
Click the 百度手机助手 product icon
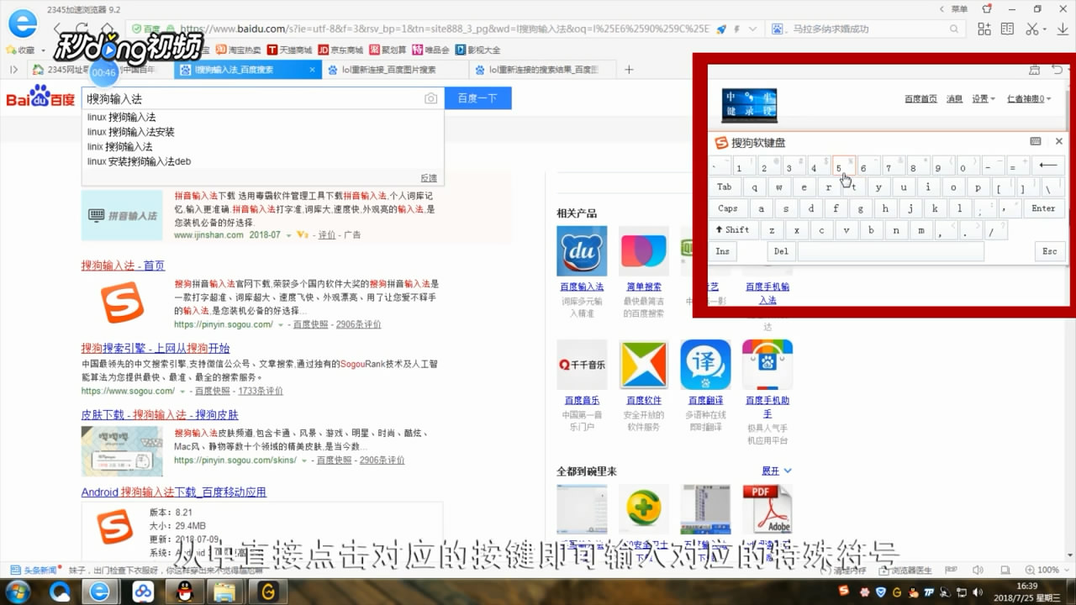tap(767, 365)
